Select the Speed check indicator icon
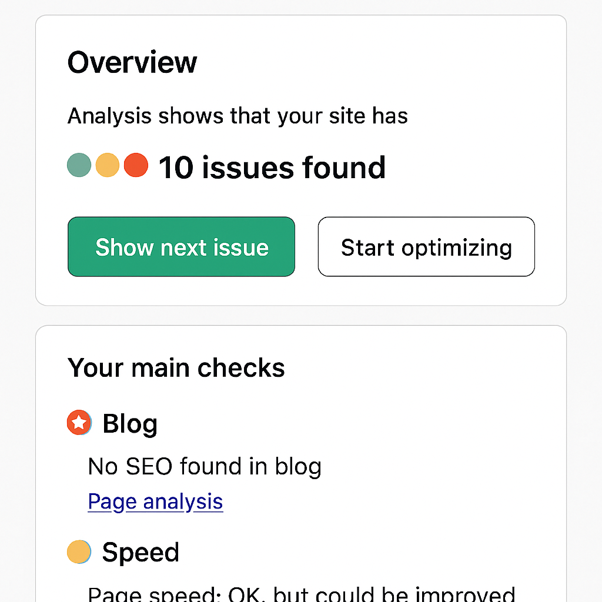 tap(79, 551)
